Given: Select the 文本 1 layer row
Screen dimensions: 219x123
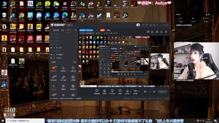Looking at the screenshot, I should tap(64, 48).
